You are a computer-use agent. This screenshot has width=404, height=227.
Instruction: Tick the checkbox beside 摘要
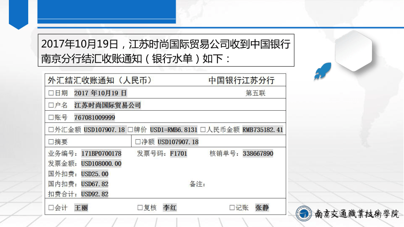[x=51, y=142]
